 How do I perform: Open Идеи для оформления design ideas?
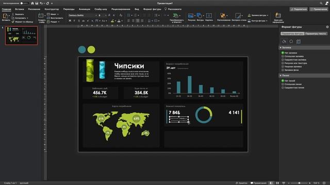click(278, 18)
